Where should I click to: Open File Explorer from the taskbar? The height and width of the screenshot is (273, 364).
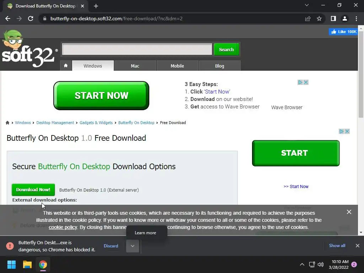click(27, 264)
